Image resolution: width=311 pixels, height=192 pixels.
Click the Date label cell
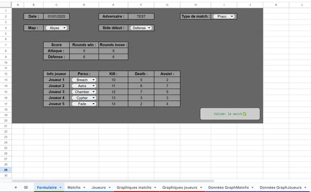(33, 16)
